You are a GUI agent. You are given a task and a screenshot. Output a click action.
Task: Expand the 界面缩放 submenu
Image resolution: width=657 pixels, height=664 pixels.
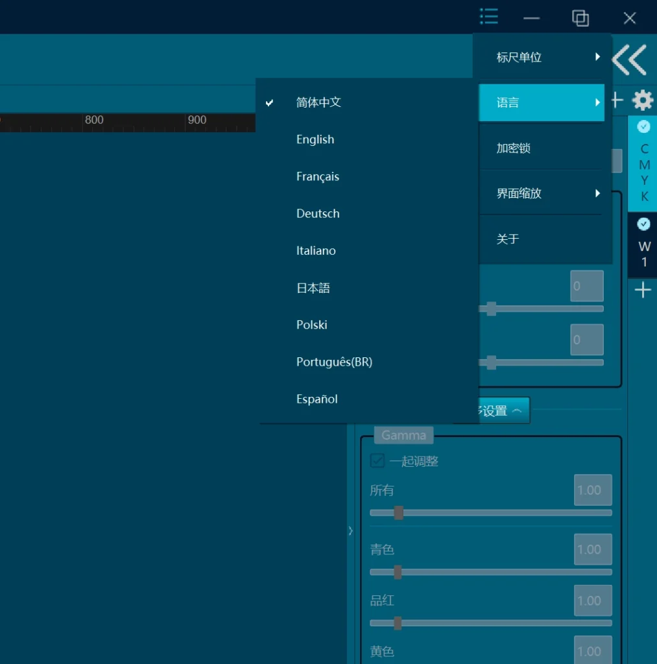[x=542, y=193]
